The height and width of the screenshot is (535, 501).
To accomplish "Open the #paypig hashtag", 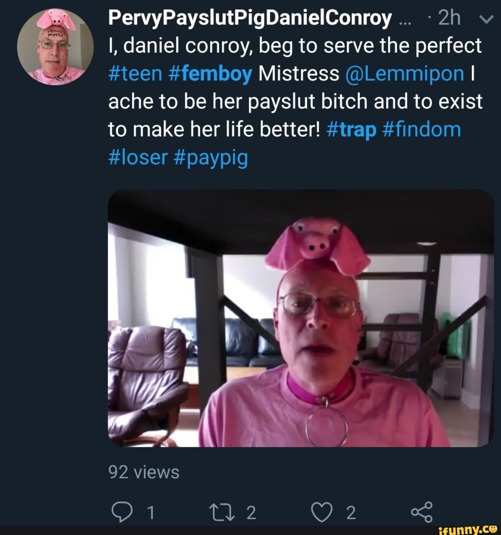I will [211, 158].
